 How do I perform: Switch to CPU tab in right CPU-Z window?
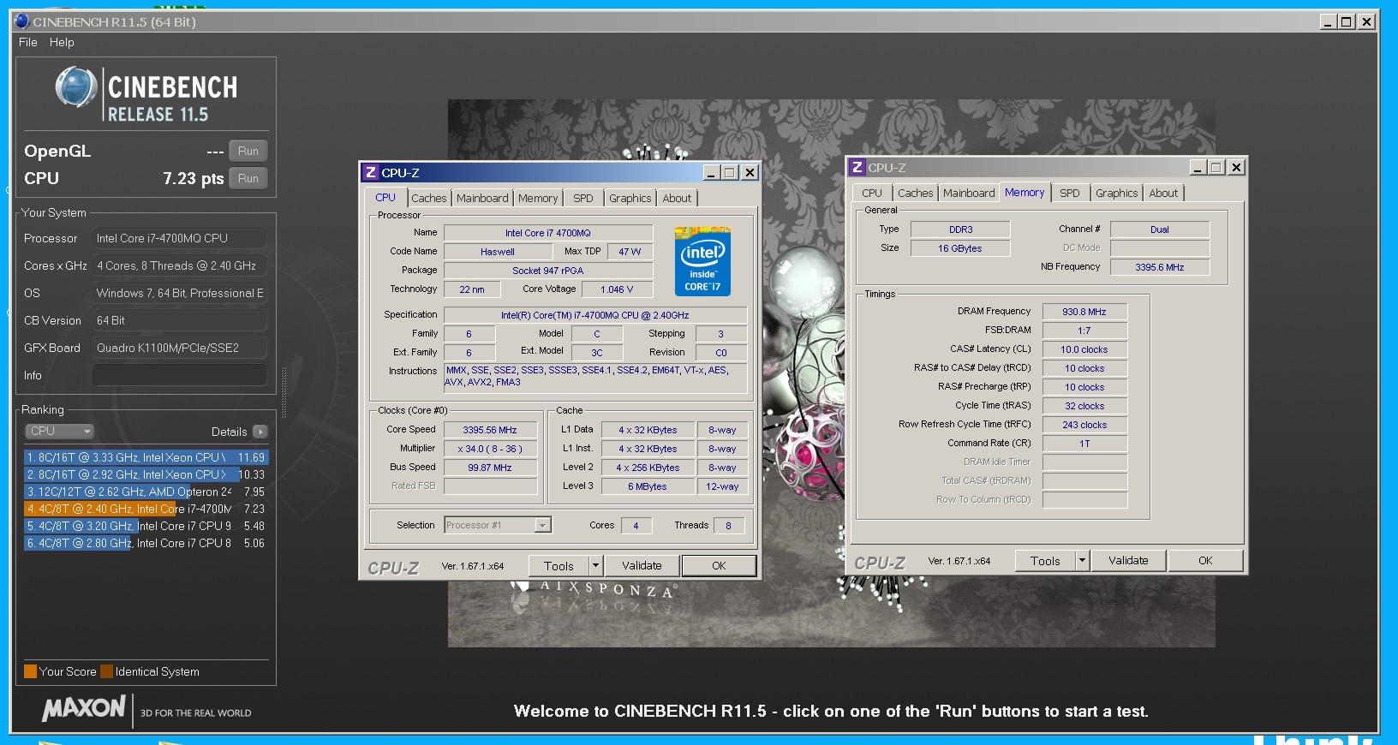click(872, 193)
